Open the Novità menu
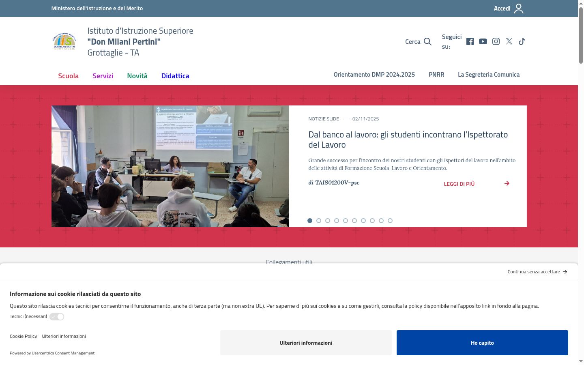The height and width of the screenshot is (365, 584). click(x=137, y=76)
